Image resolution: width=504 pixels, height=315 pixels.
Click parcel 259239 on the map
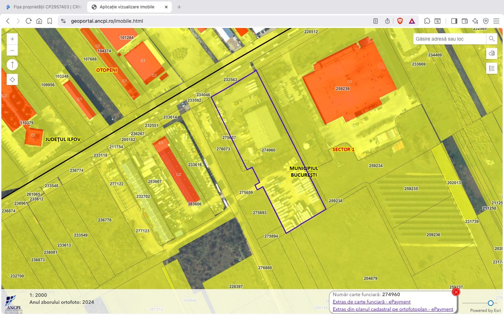tap(342, 89)
